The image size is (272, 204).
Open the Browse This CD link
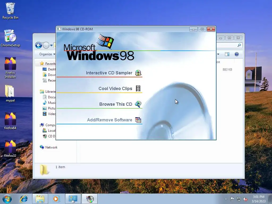(x=116, y=104)
